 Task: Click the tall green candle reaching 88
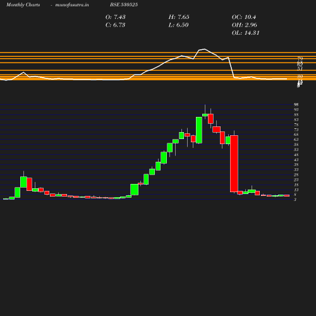point(199,130)
